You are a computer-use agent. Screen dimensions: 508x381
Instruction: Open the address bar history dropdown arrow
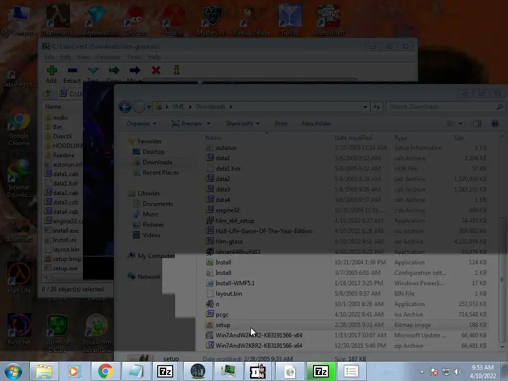365,107
